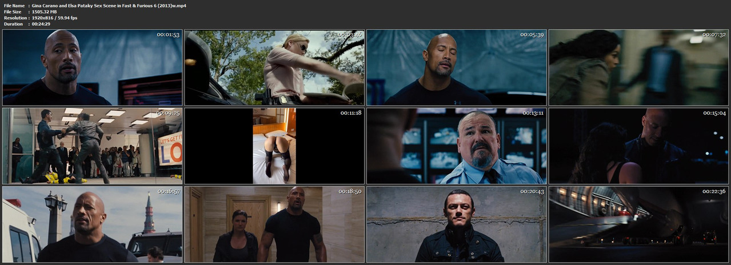Open the thumbnail stamped 00:15:04
The image size is (731, 265).
639,146
